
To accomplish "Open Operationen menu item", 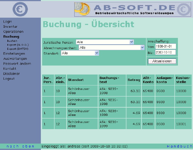I will coord(13,31).
